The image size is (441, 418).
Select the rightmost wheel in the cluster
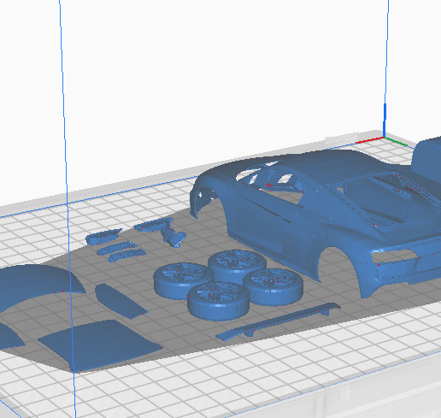pyautogui.click(x=273, y=286)
